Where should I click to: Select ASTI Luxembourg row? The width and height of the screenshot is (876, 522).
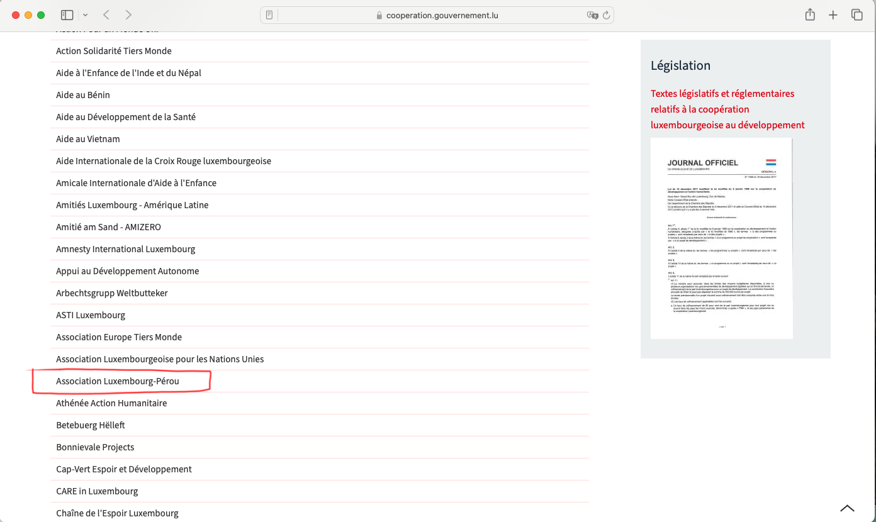[320, 315]
